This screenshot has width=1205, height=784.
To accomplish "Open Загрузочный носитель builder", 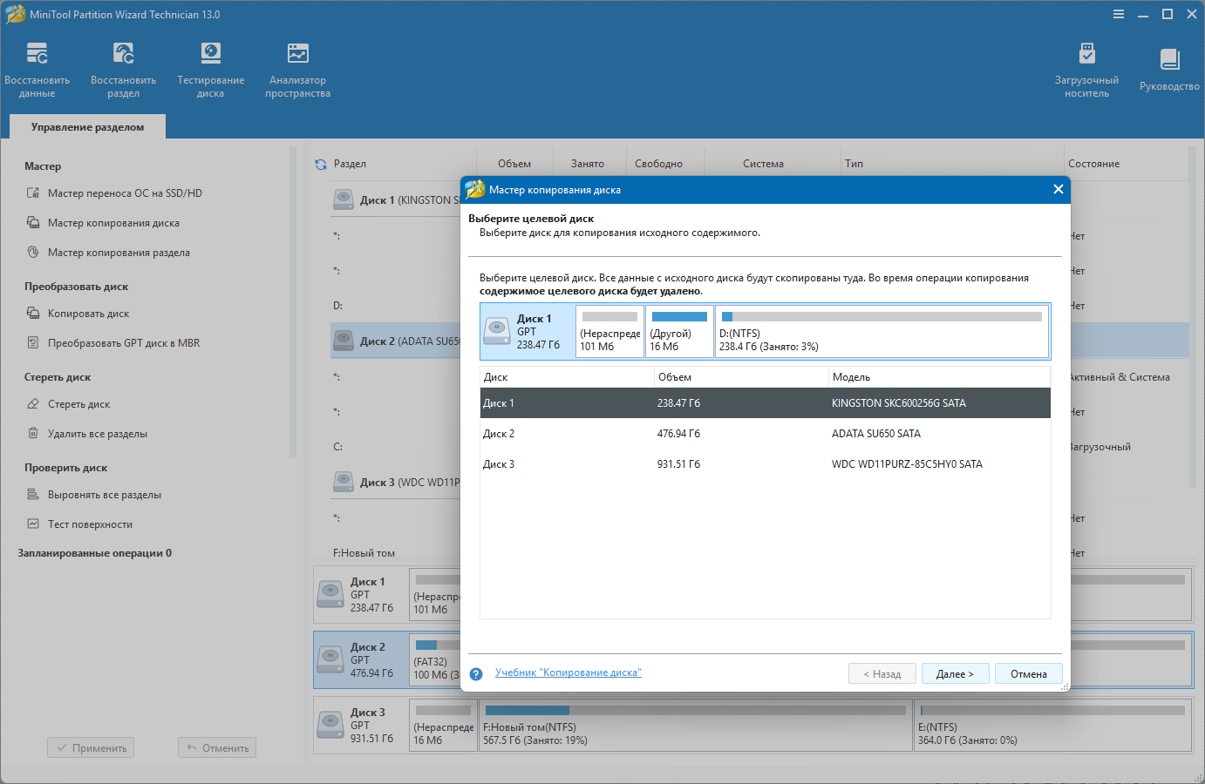I will point(1086,70).
